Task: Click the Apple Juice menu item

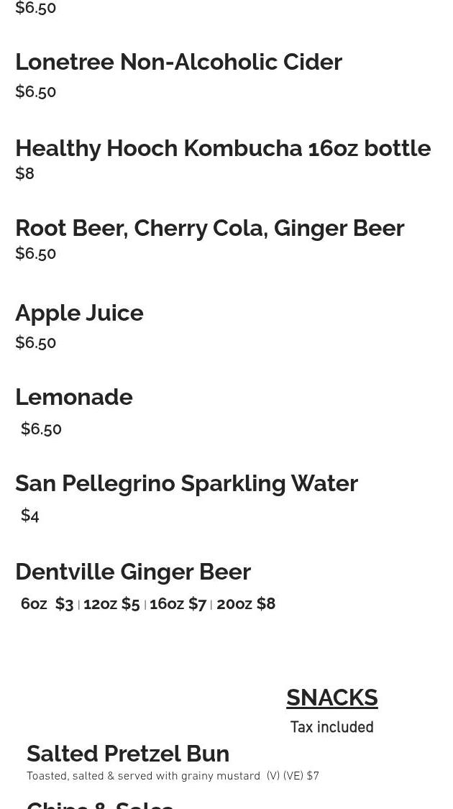Action: pyautogui.click(x=80, y=314)
